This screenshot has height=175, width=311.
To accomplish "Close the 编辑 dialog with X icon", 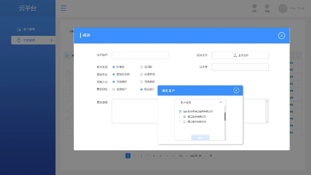I will coord(281,35).
